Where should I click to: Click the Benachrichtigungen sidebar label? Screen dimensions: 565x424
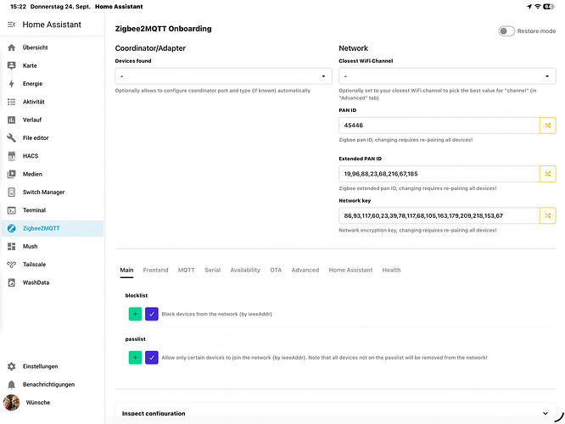[x=48, y=384]
